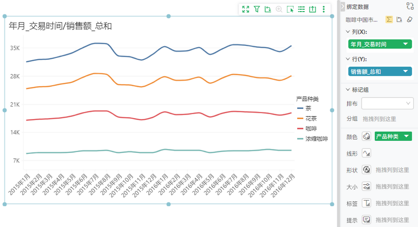Click the 14K y-axis label
The width and height of the screenshot is (418, 227).
point(15,132)
